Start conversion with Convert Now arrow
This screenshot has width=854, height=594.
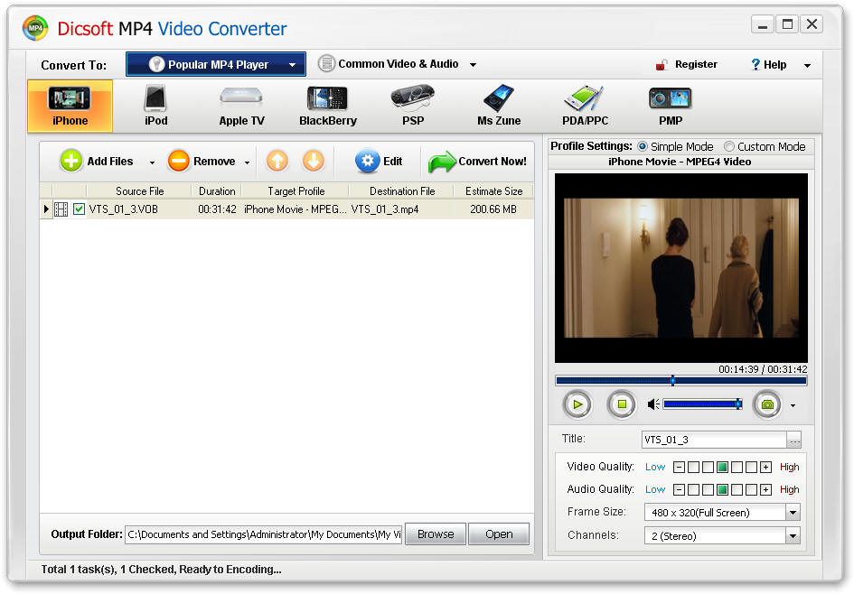[442, 162]
